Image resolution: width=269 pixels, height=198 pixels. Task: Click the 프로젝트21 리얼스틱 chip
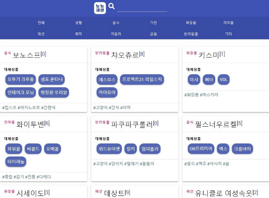pos(142,79)
